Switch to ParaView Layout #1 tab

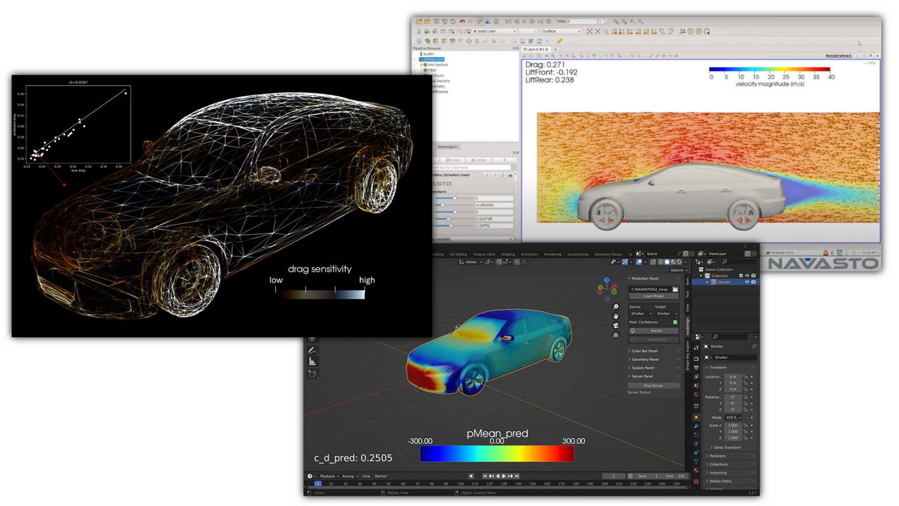point(536,49)
